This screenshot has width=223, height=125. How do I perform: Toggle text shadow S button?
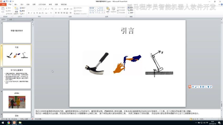pos(37,13)
